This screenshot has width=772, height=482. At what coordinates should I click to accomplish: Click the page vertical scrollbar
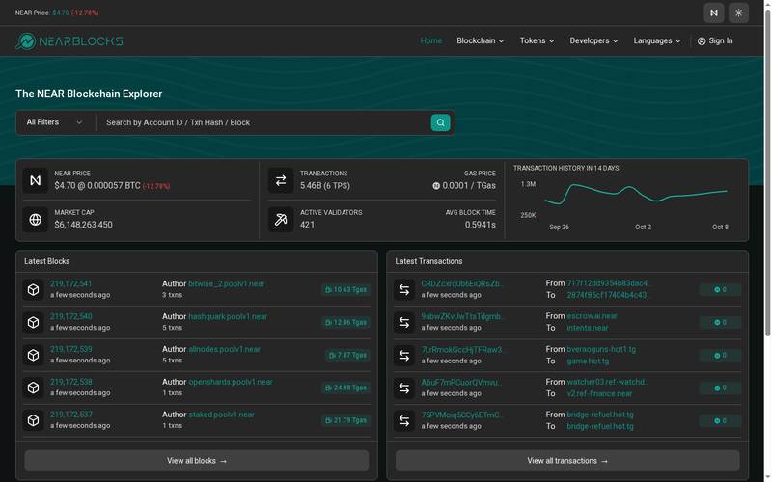[767, 173]
